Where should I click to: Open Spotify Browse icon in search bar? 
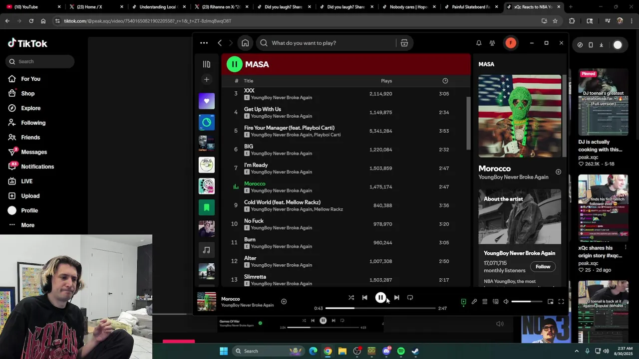click(404, 43)
